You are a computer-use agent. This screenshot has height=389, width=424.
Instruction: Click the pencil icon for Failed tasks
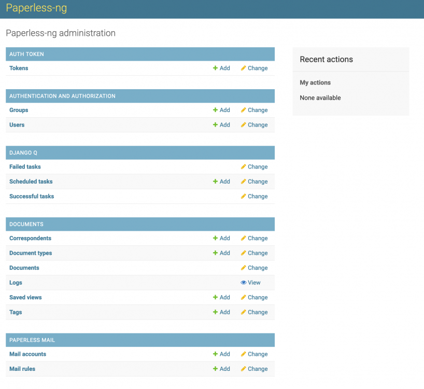coord(244,166)
